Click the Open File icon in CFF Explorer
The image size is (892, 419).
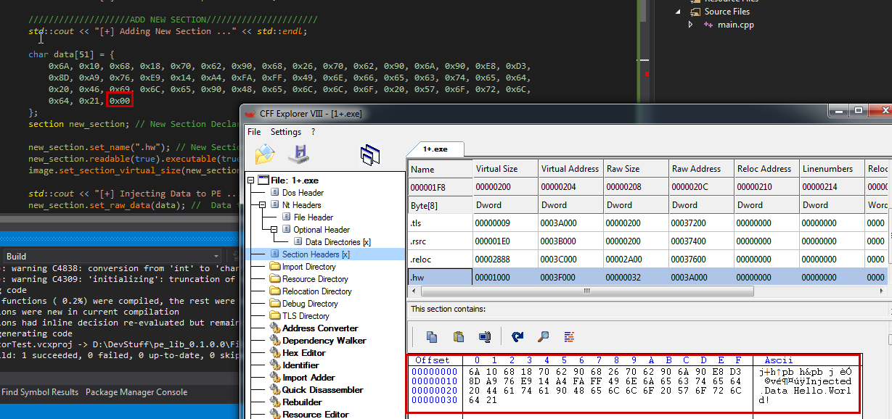(265, 154)
